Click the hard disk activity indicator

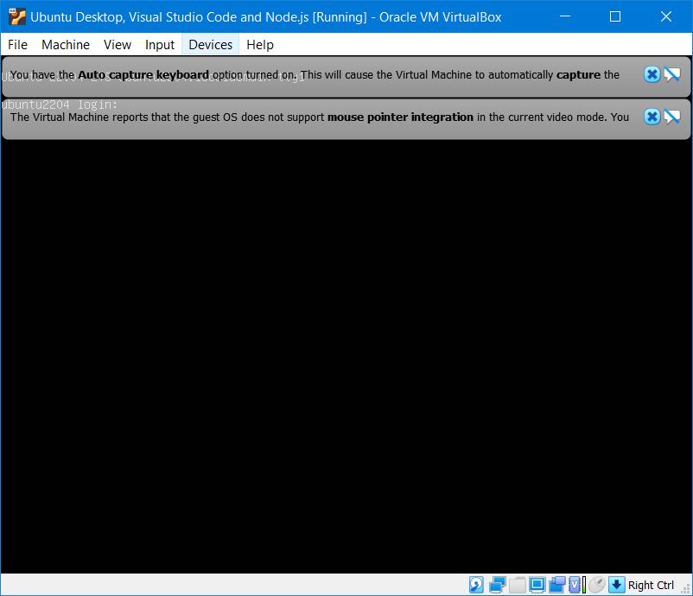point(477,585)
